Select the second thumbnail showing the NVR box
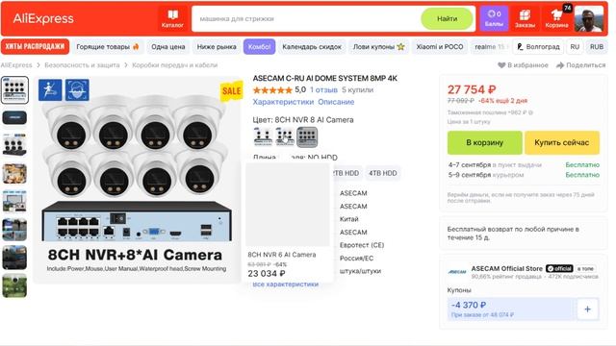 (x=14, y=117)
